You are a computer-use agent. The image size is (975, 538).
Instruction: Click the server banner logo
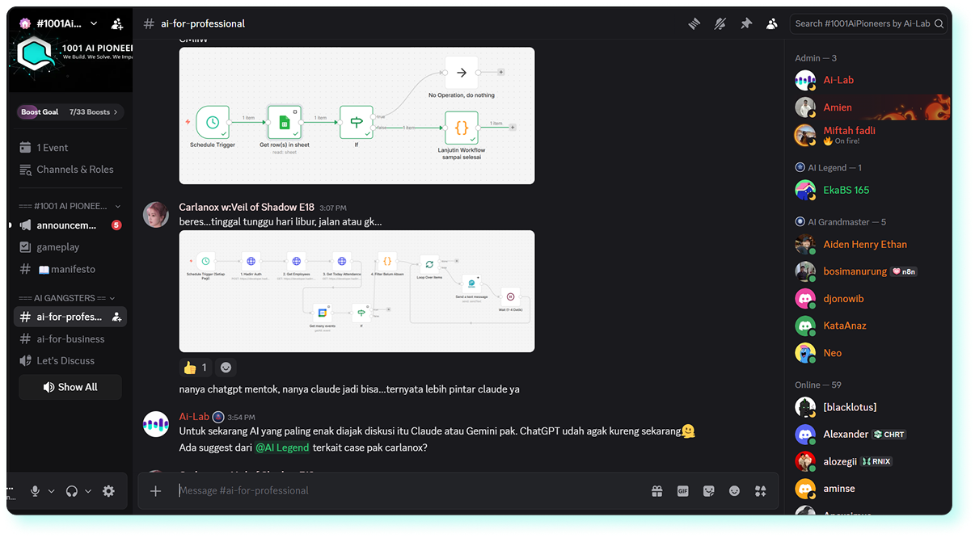[x=36, y=55]
